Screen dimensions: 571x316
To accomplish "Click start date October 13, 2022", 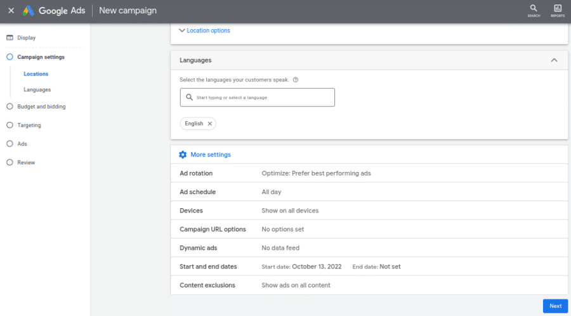I will pyautogui.click(x=317, y=267).
